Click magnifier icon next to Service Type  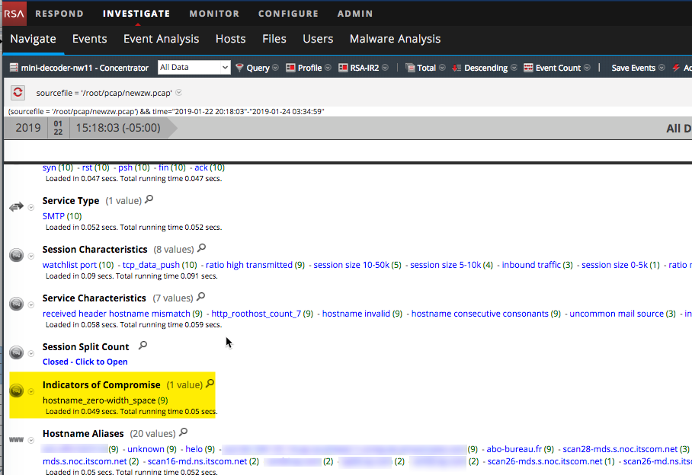point(149,200)
